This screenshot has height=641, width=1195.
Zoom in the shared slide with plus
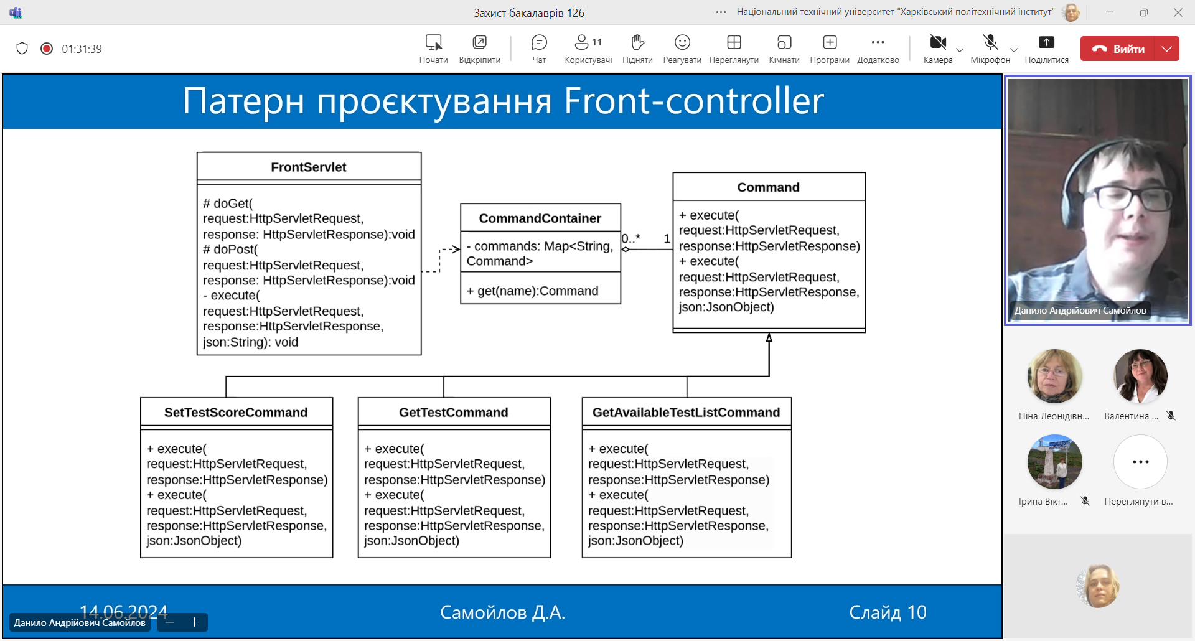194,622
